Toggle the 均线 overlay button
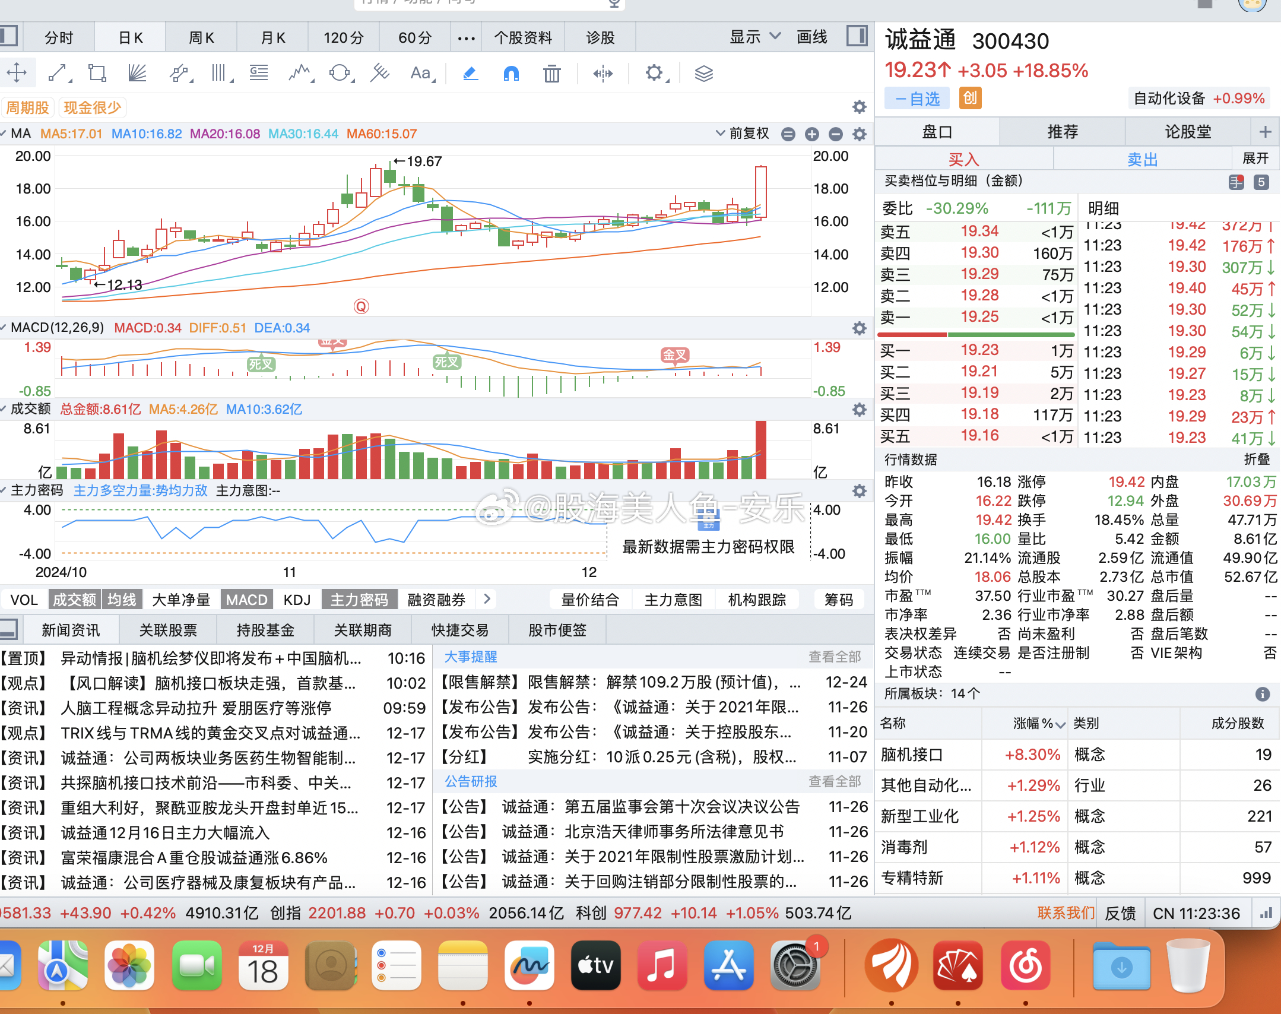Screen dimensions: 1281x1014 tap(122, 600)
